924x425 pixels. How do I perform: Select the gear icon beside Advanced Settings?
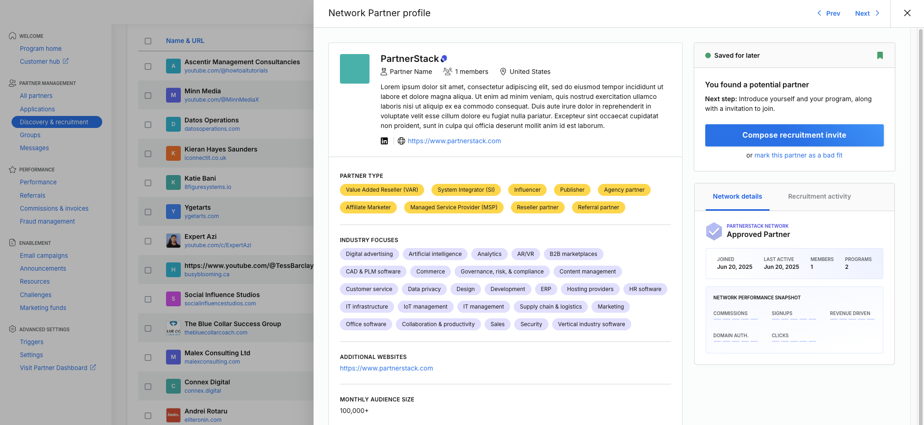12,329
